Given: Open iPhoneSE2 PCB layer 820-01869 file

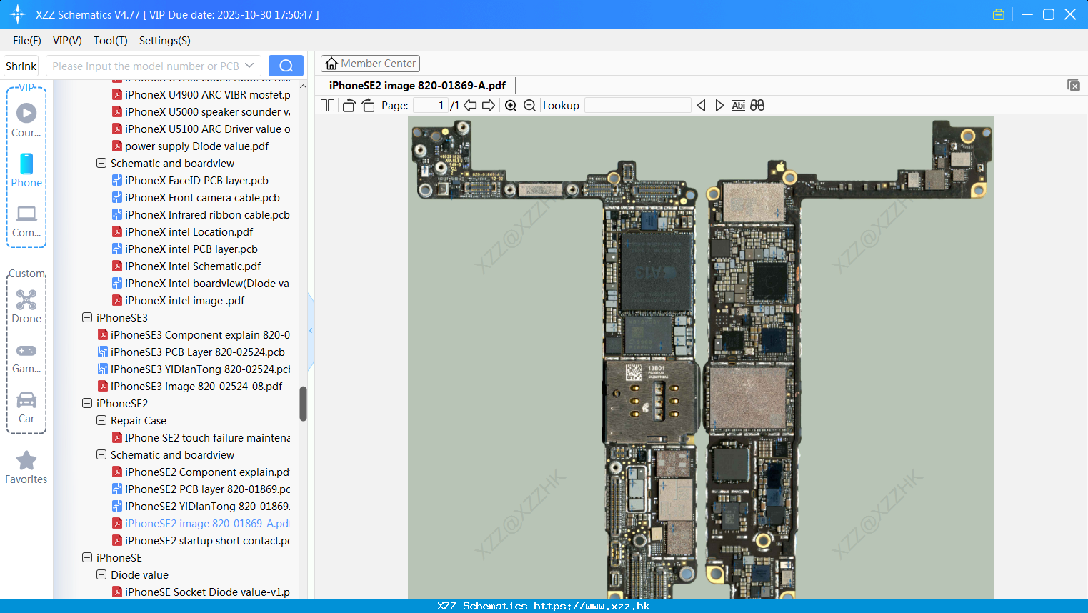Looking at the screenshot, I should [x=208, y=489].
